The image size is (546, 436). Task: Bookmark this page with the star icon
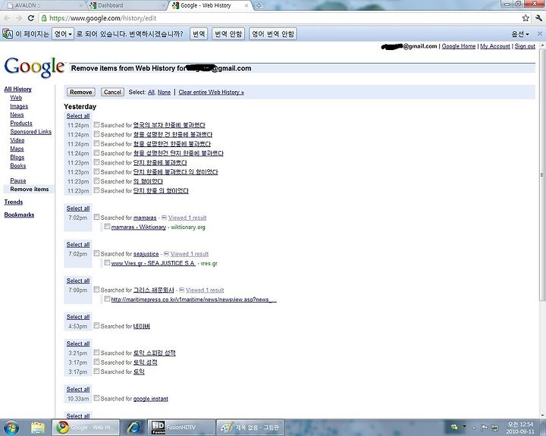click(x=526, y=18)
